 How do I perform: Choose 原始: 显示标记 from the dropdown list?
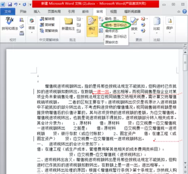coord(116,36)
